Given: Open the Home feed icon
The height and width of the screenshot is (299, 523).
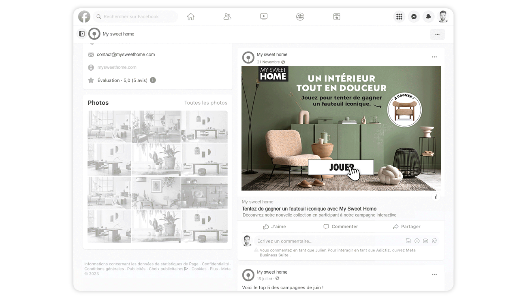Looking at the screenshot, I should tap(191, 16).
